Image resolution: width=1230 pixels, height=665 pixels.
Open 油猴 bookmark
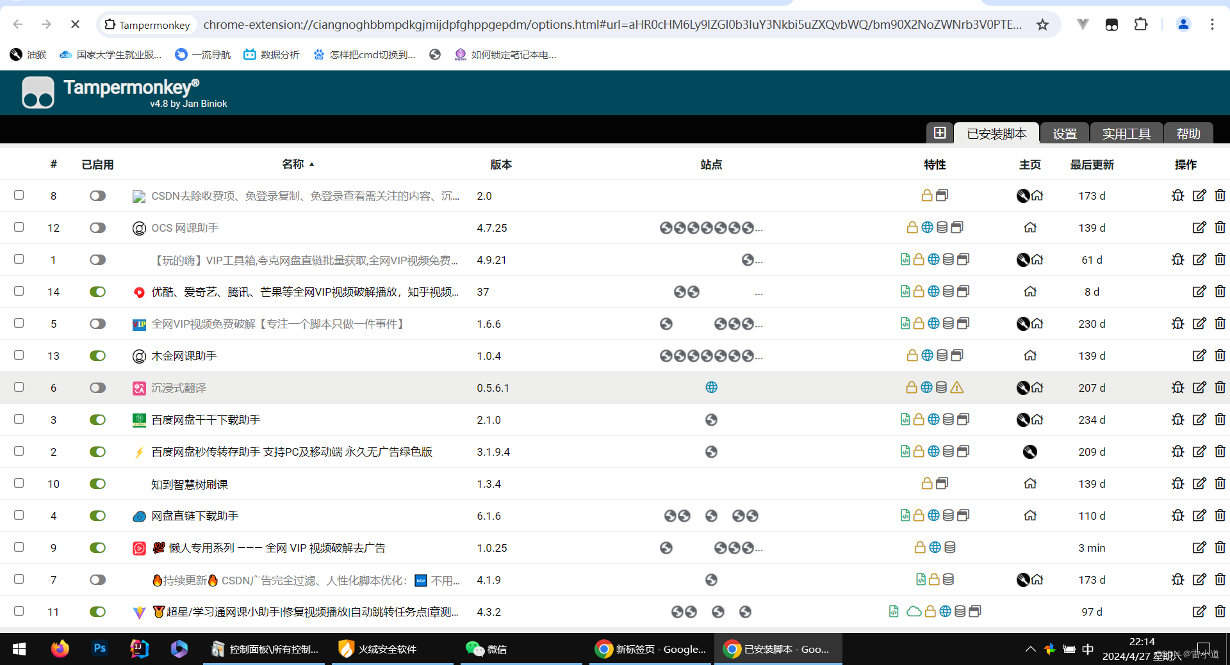tap(28, 54)
